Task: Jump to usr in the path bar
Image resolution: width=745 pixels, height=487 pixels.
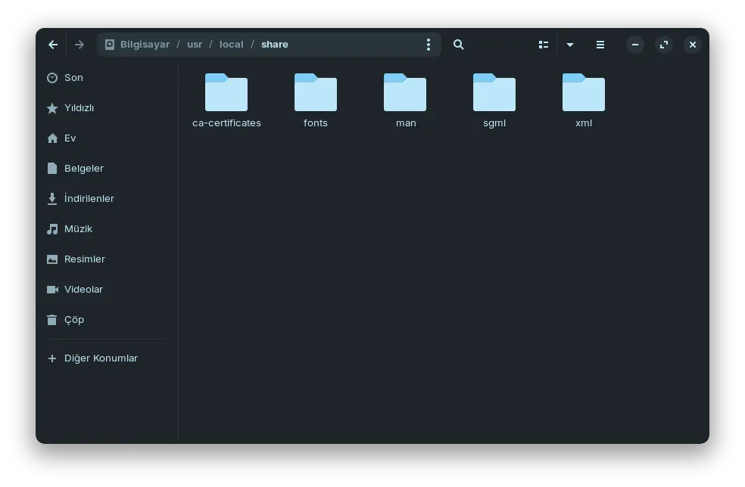Action: click(x=195, y=45)
